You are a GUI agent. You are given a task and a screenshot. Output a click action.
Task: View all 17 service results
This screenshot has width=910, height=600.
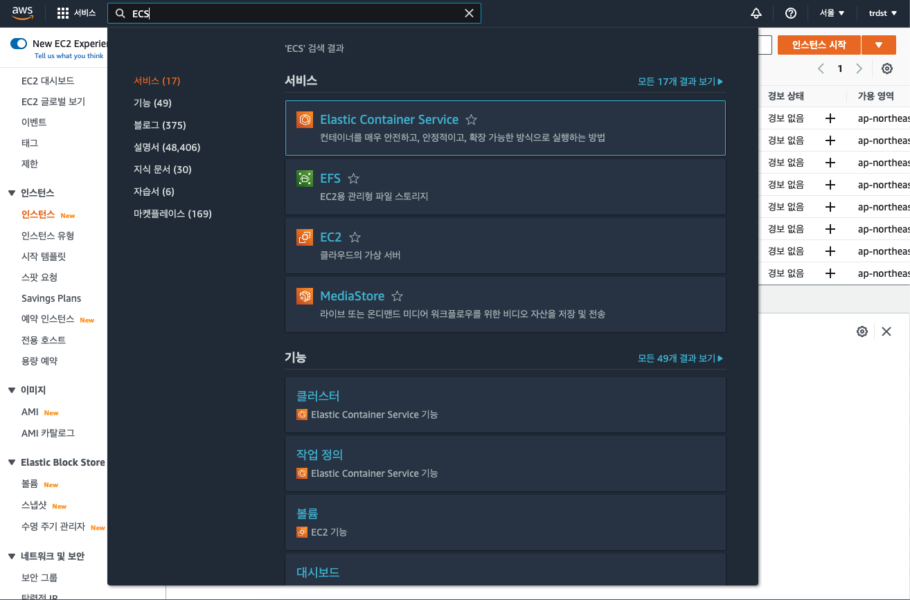680,82
